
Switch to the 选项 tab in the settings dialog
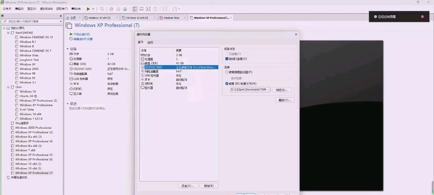pos(150,42)
